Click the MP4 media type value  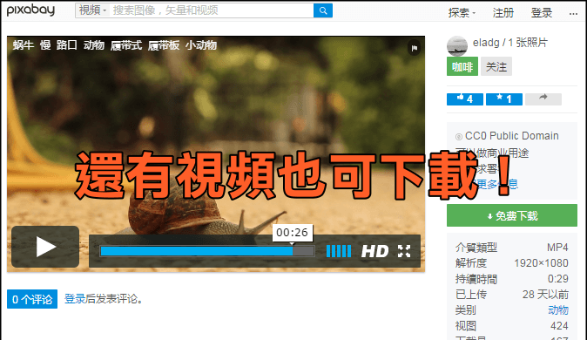[557, 248]
